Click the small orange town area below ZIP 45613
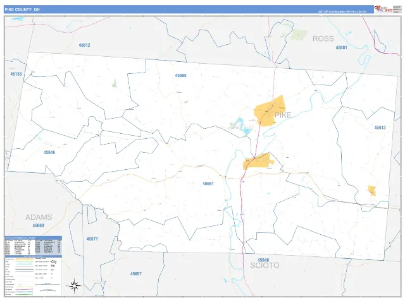Viewport: 405px width, 303px height. (372, 191)
